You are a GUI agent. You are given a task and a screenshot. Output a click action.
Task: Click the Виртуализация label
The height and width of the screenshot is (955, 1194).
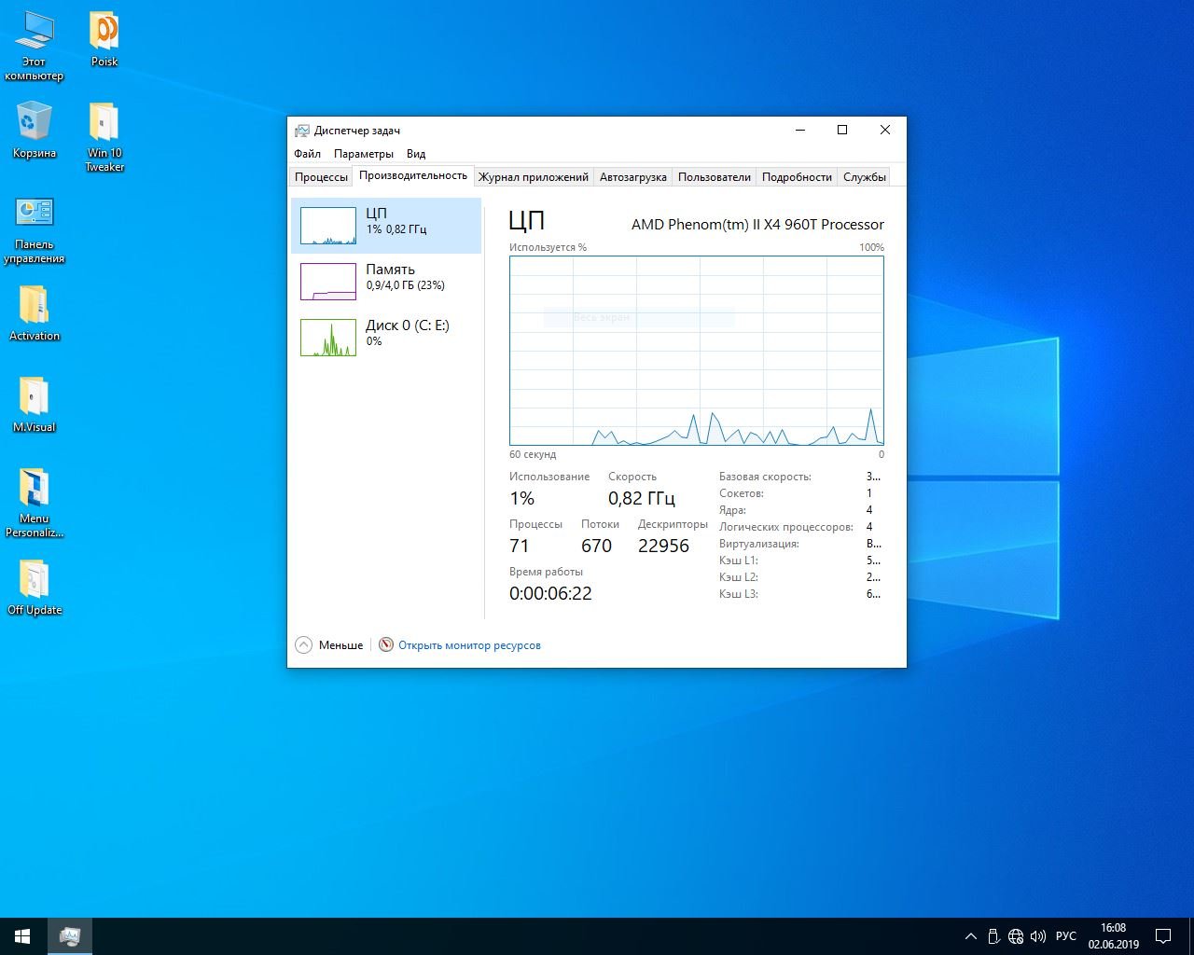pyautogui.click(x=758, y=544)
